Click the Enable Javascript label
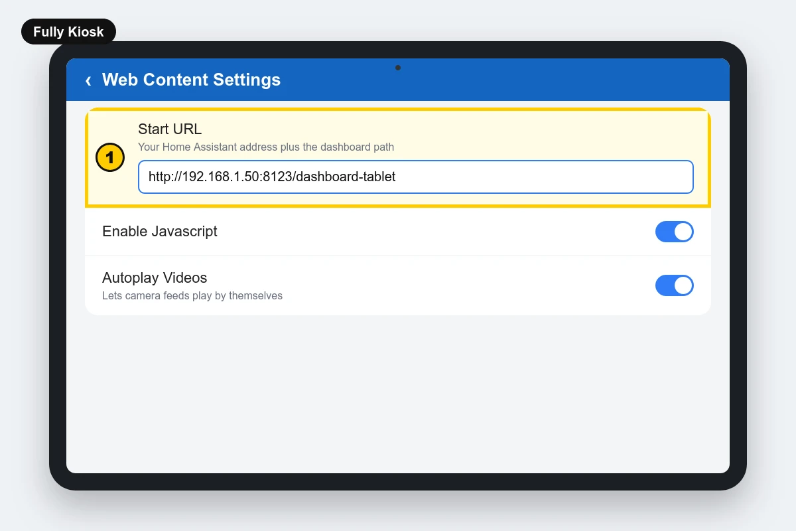The height and width of the screenshot is (531, 796). 160,232
